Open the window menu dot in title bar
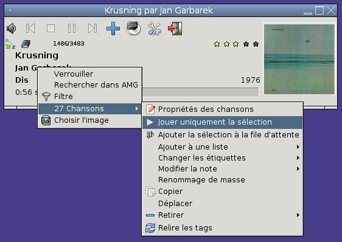 (10, 10)
